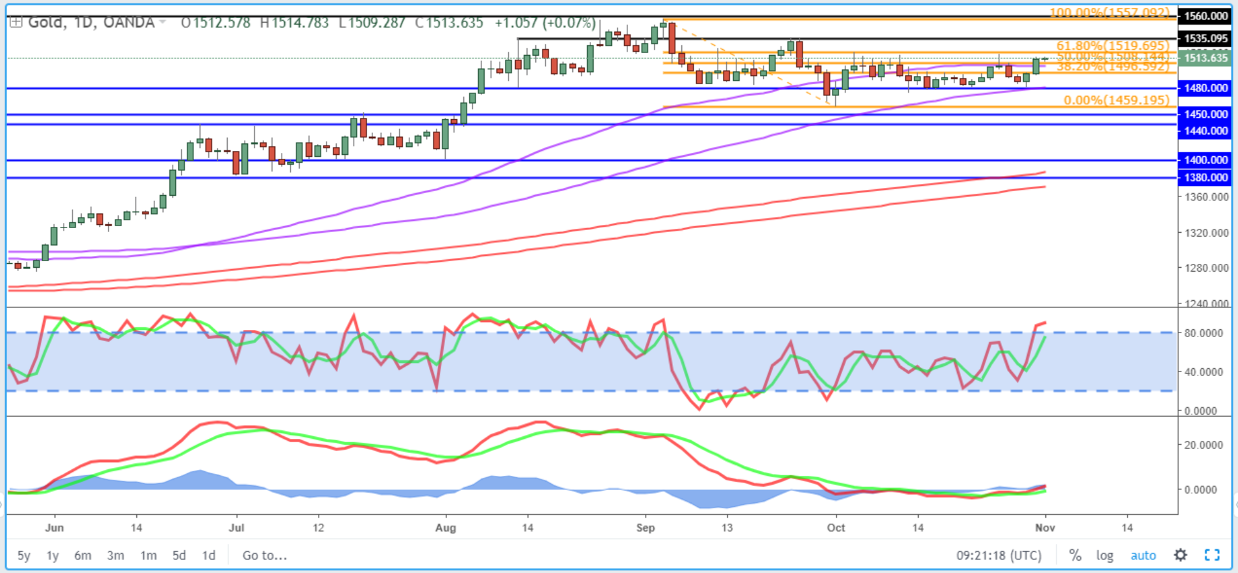Select the 1y time range
Image resolution: width=1238 pixels, height=573 pixels.
pos(53,555)
